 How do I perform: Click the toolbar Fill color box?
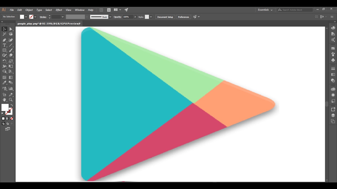5,107
